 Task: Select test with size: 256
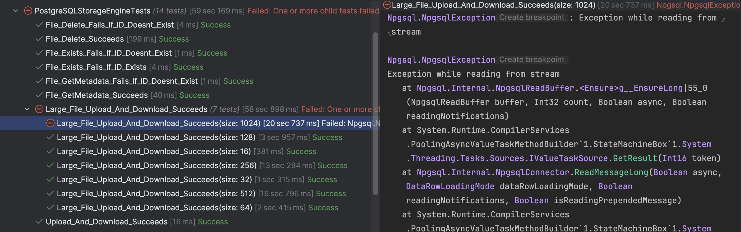(157, 166)
